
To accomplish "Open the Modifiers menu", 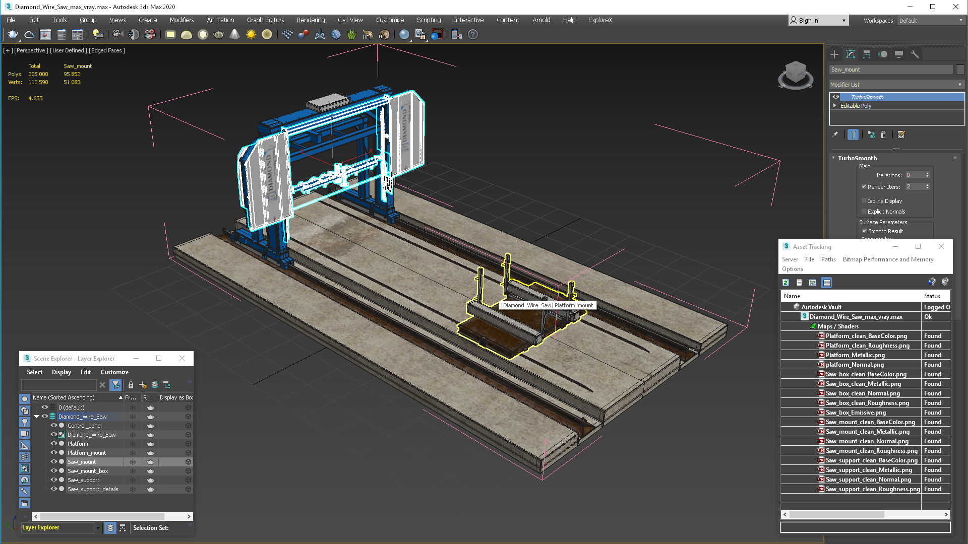I will click(x=181, y=20).
